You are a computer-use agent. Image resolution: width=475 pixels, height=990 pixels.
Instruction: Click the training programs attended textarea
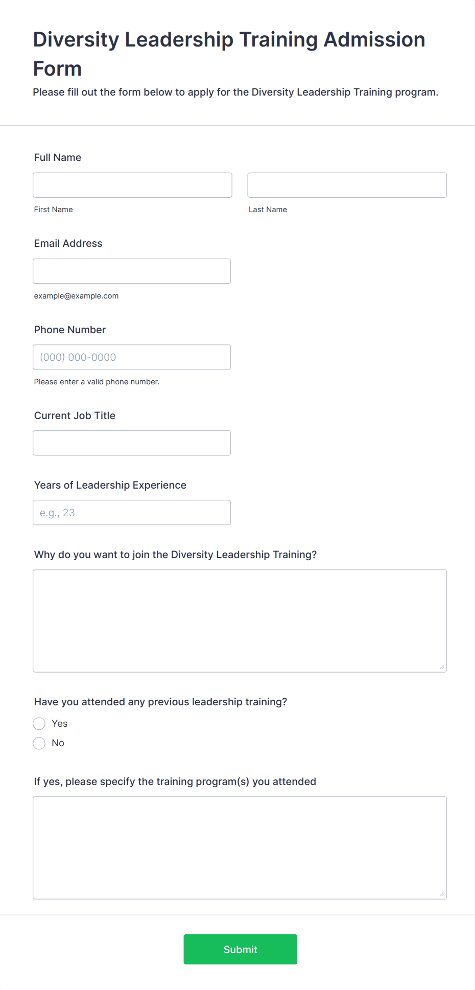tap(240, 847)
